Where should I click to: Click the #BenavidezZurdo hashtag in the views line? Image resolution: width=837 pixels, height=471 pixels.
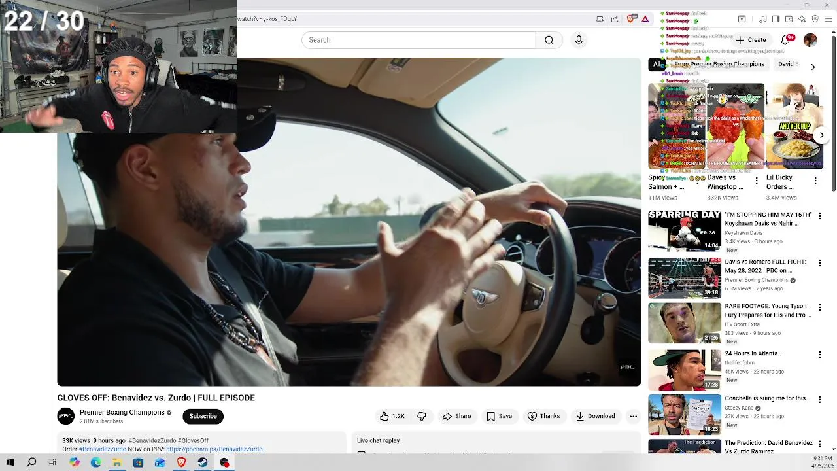coord(152,441)
